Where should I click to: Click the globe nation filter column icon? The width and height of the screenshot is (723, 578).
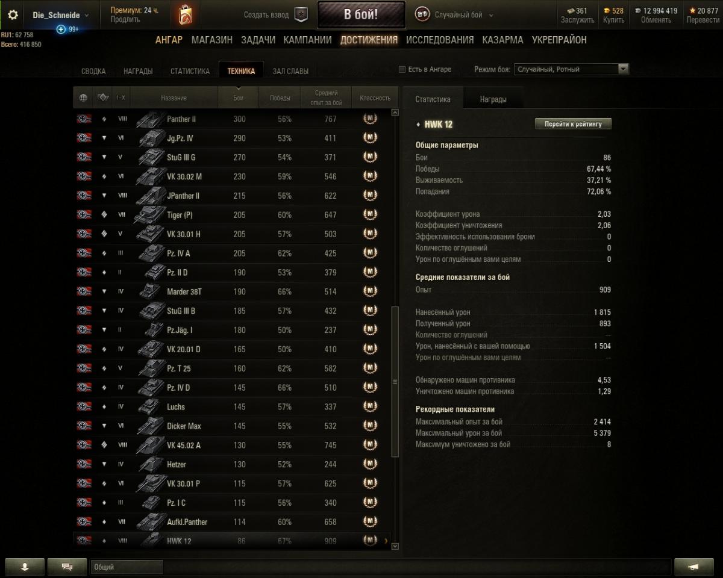(83, 98)
